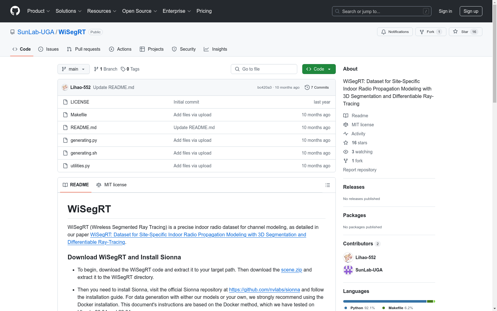This screenshot has height=311, width=497.
Task: View the 16 stars link
Action: coord(355,143)
